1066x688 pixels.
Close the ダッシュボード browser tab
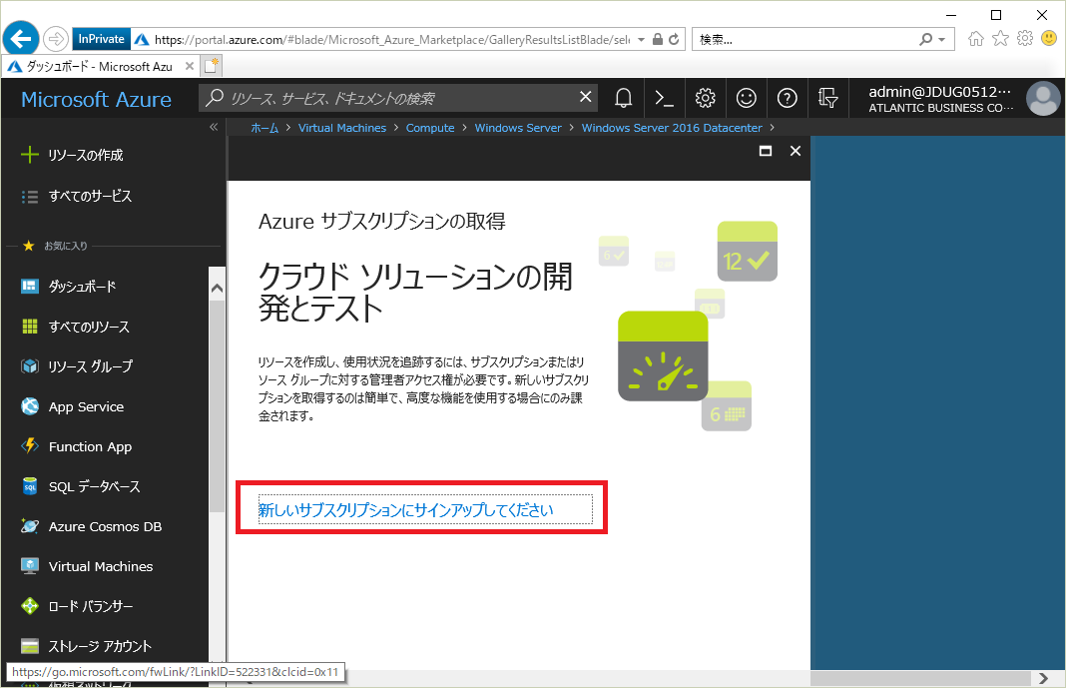click(189, 66)
